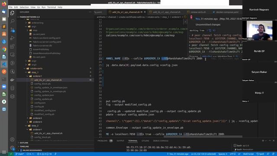Click the main branch in status bar
This screenshot has height=156, width=277.
(19, 154)
